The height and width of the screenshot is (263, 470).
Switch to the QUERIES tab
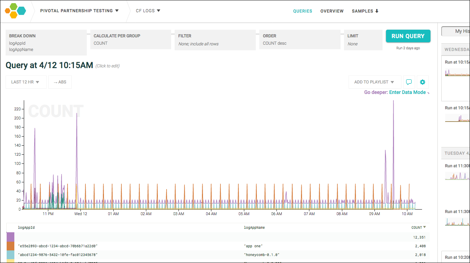tap(303, 11)
